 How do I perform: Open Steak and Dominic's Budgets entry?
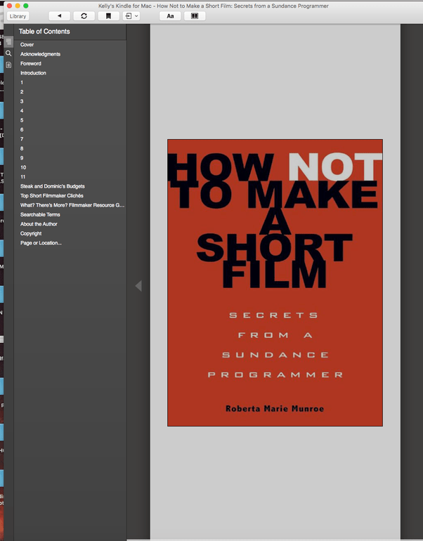click(53, 186)
